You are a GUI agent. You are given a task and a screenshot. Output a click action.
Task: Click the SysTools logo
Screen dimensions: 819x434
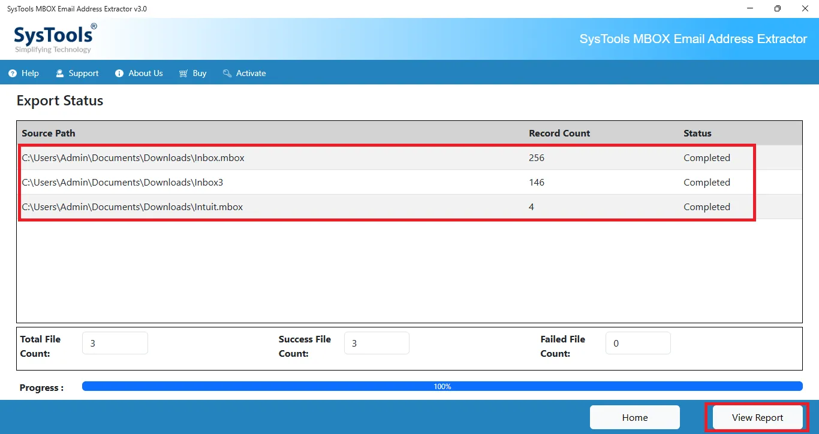[x=55, y=38]
